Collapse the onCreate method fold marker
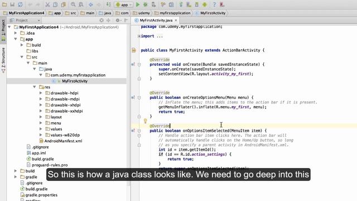357x201 pixels. 139,65
